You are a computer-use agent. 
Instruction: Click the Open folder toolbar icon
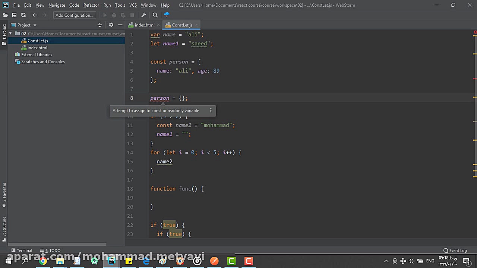click(5, 15)
